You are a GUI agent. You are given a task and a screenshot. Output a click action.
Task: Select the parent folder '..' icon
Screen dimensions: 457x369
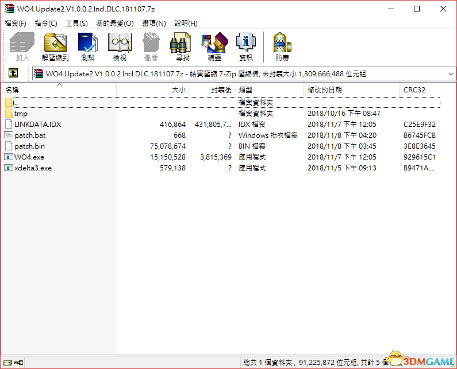point(9,102)
